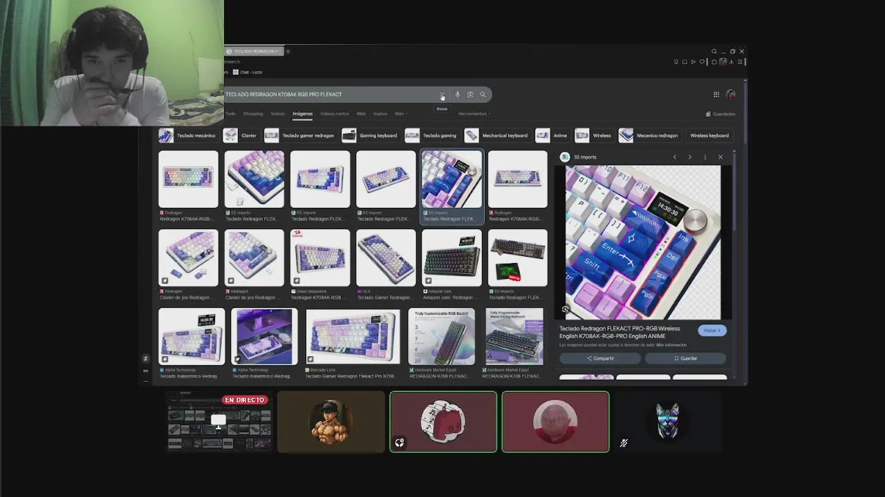Open the Google apps grid
The width and height of the screenshot is (885, 497).
716,95
